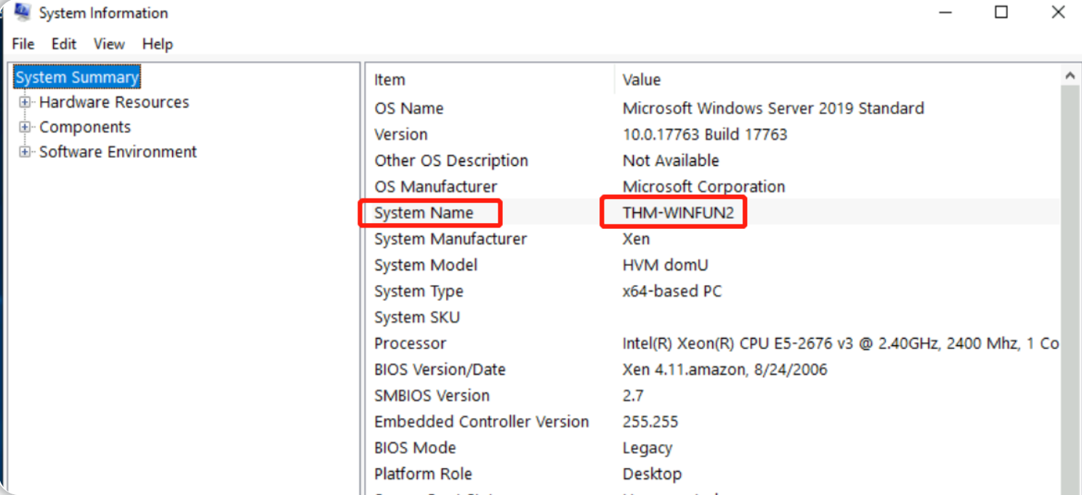Select the OS Name row label
Screen dimensions: 1082x495
pos(408,108)
